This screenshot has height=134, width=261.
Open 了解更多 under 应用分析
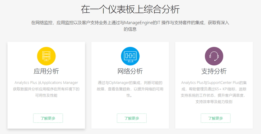click(x=48, y=118)
